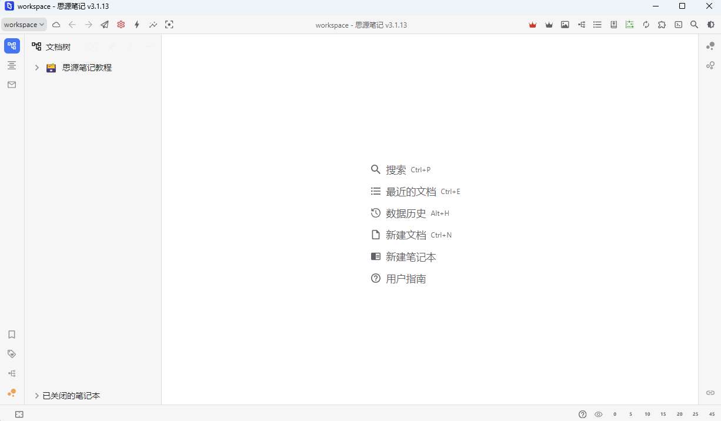Click the paper plane icon
721x421 pixels.
click(x=105, y=25)
